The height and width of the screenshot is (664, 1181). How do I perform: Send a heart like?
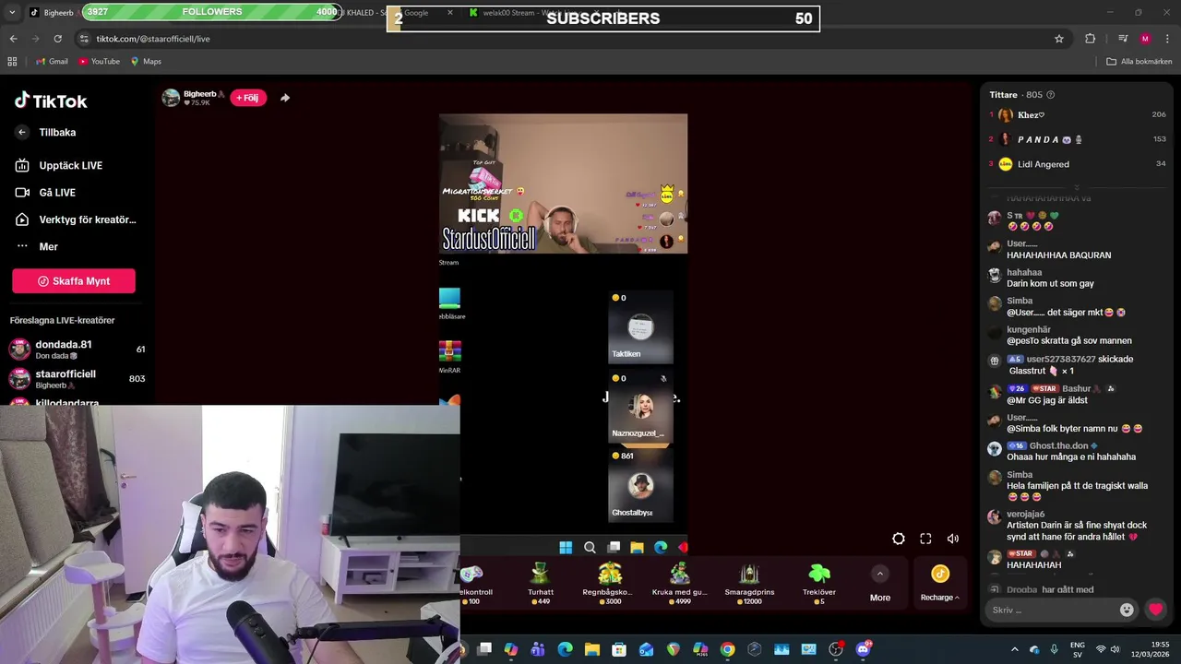(x=1155, y=610)
